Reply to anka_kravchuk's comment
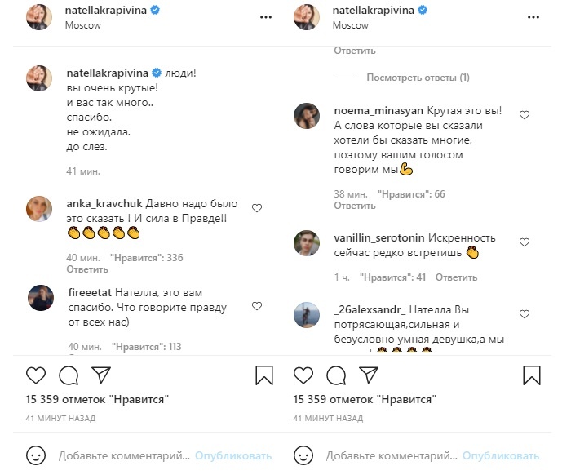Image resolution: width=571 pixels, height=475 pixels. 82,269
